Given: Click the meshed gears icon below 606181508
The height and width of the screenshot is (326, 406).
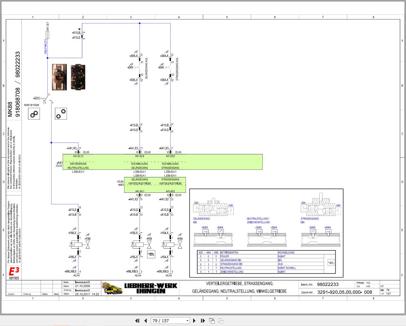Looking at the screenshot, I should point(34,113).
